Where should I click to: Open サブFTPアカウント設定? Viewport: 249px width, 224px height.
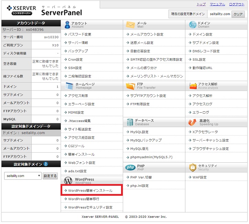point(148,95)
